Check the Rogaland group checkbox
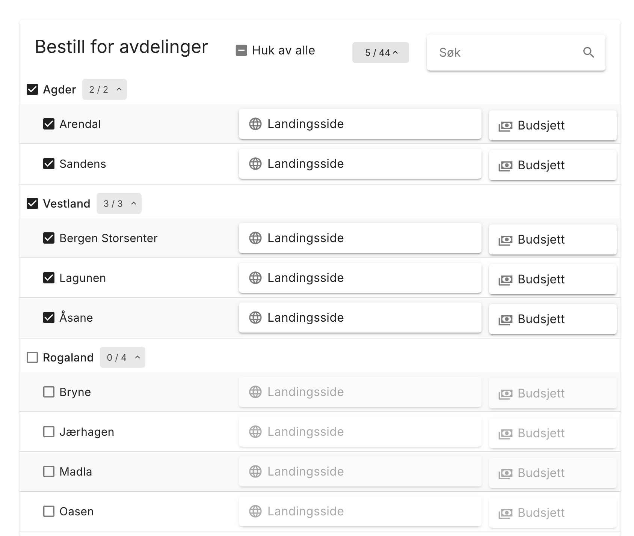 point(32,357)
